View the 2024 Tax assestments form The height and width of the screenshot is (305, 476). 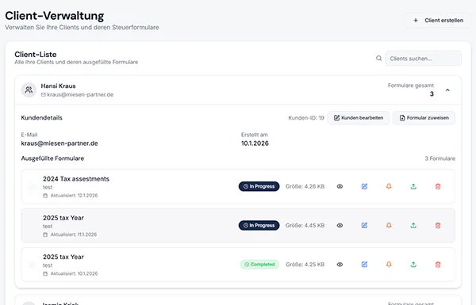click(340, 186)
